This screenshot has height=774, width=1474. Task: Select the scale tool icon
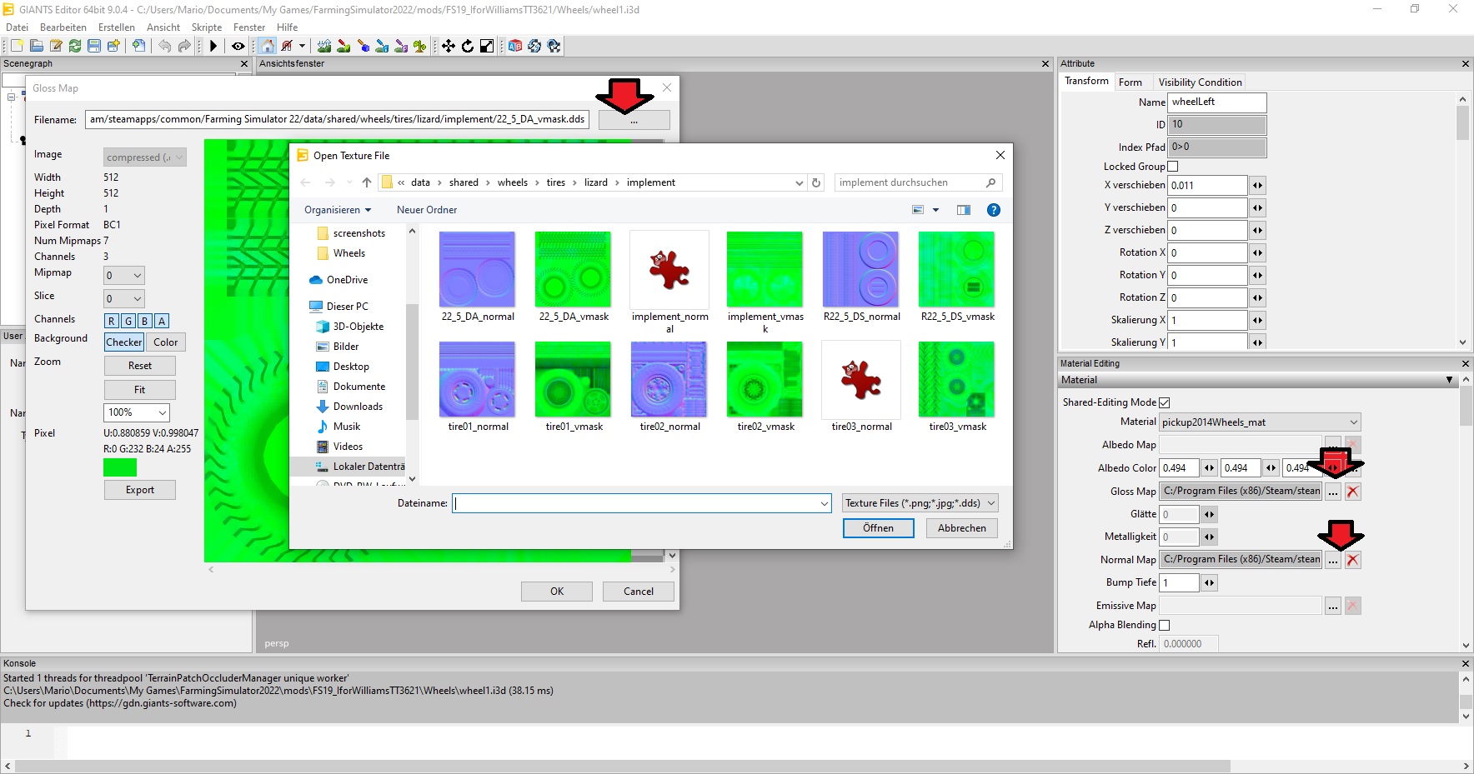coord(487,46)
